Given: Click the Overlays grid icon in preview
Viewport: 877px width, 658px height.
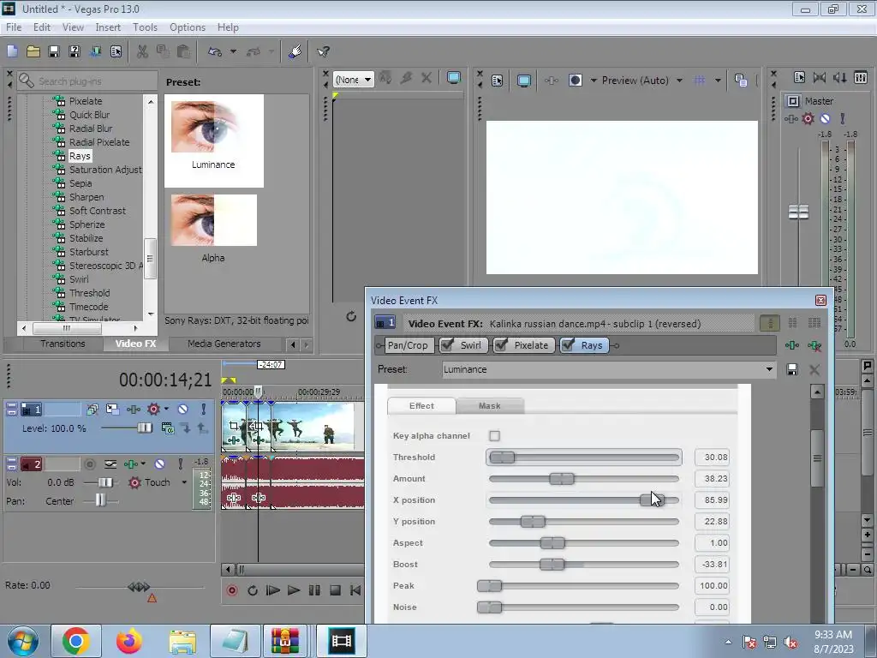Looking at the screenshot, I should click(x=699, y=81).
